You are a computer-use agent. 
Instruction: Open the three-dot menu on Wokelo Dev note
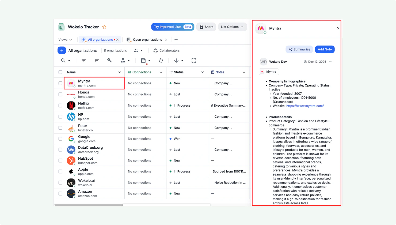[x=331, y=62]
